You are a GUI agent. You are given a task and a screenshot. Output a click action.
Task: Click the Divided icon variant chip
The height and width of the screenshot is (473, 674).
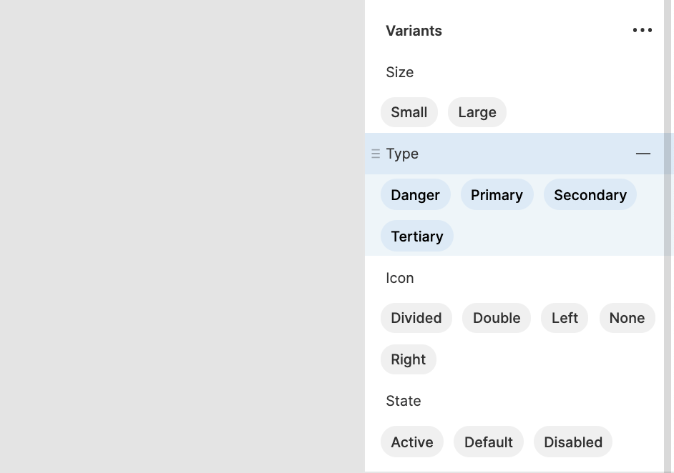point(416,318)
